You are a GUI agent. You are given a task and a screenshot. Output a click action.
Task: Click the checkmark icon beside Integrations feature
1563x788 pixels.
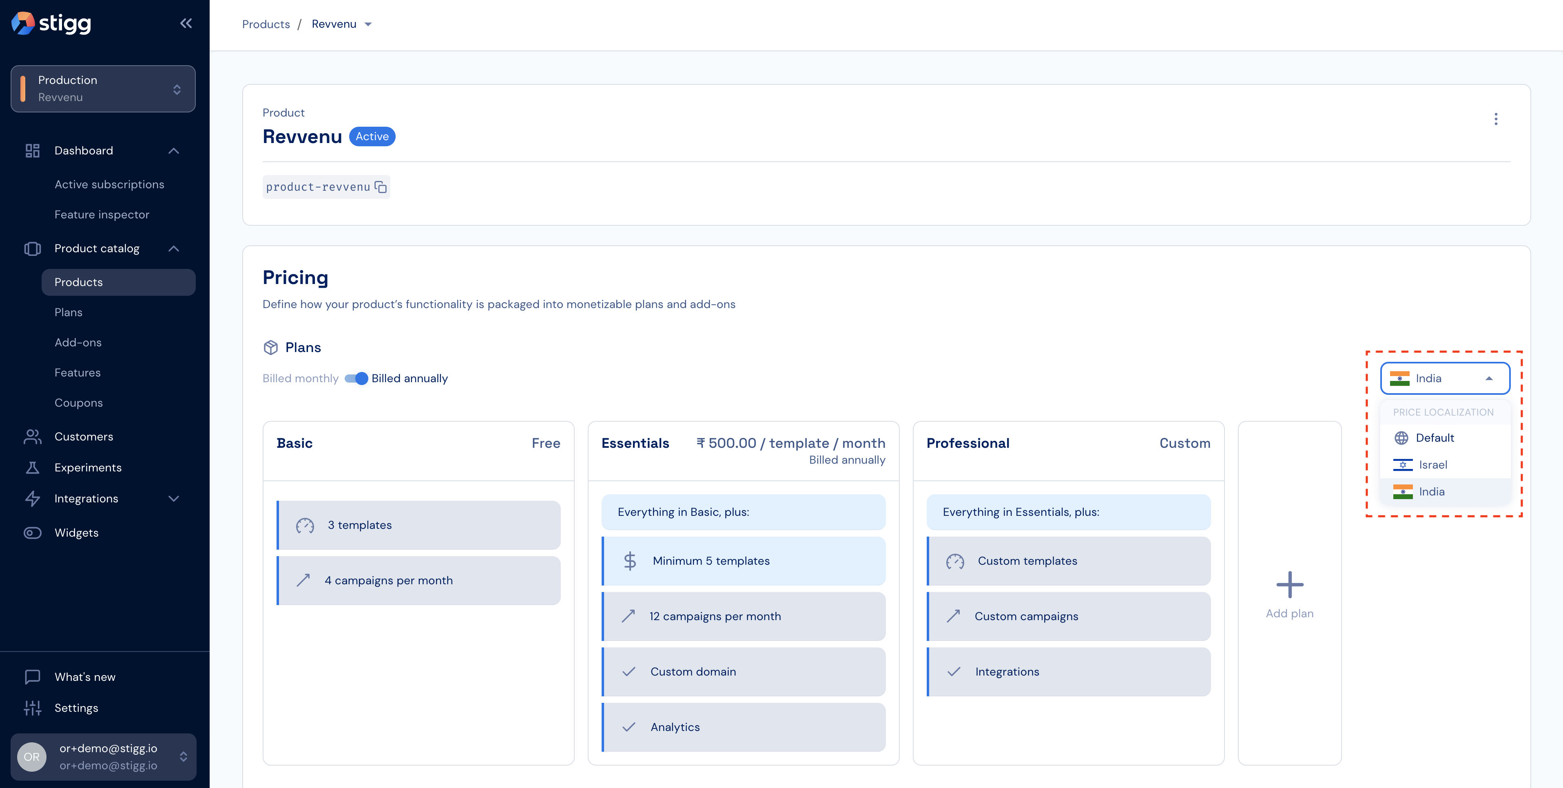[x=954, y=671]
